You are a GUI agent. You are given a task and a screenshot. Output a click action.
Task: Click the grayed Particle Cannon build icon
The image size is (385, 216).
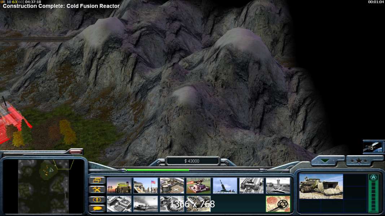(x=172, y=203)
